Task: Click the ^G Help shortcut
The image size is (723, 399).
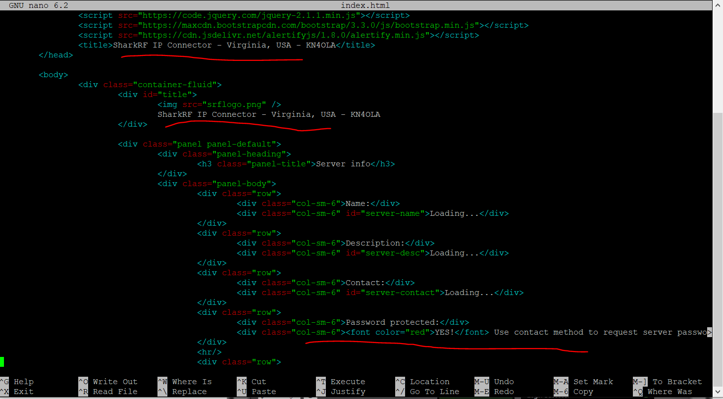Action: tap(17, 382)
